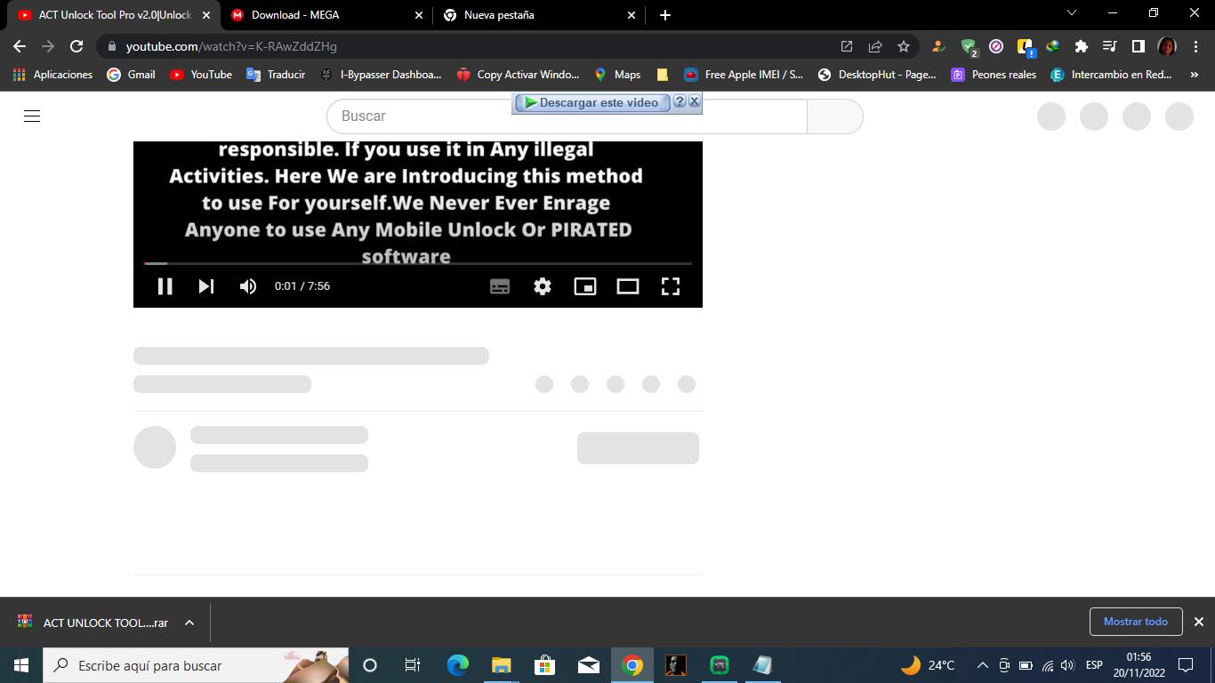Viewport: 1215px width, 683px height.
Task: Click Descargar este video button
Action: [x=591, y=102]
